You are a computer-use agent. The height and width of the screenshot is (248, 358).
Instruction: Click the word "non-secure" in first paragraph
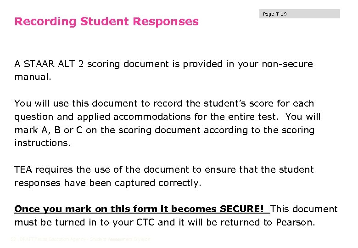coord(287,64)
